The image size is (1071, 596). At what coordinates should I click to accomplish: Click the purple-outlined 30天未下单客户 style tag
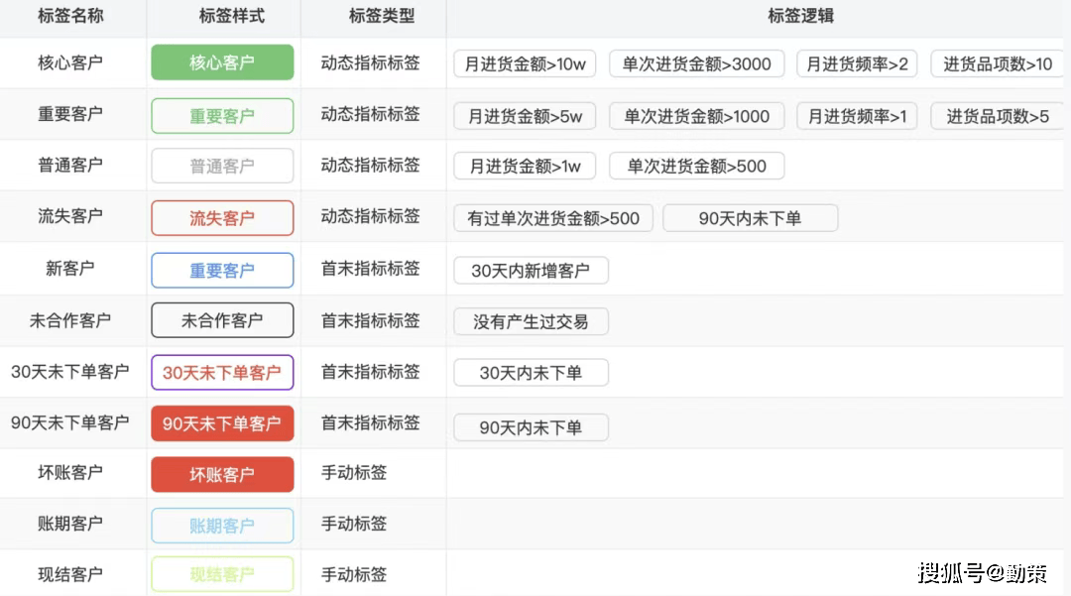pos(222,372)
